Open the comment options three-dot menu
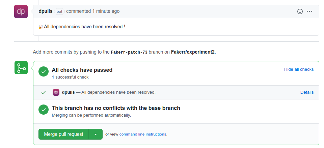324x148 pixels. coord(309,11)
